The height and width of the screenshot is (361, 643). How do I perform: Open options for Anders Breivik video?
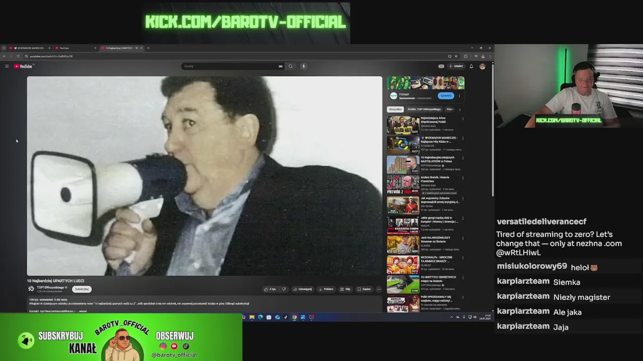point(463,178)
